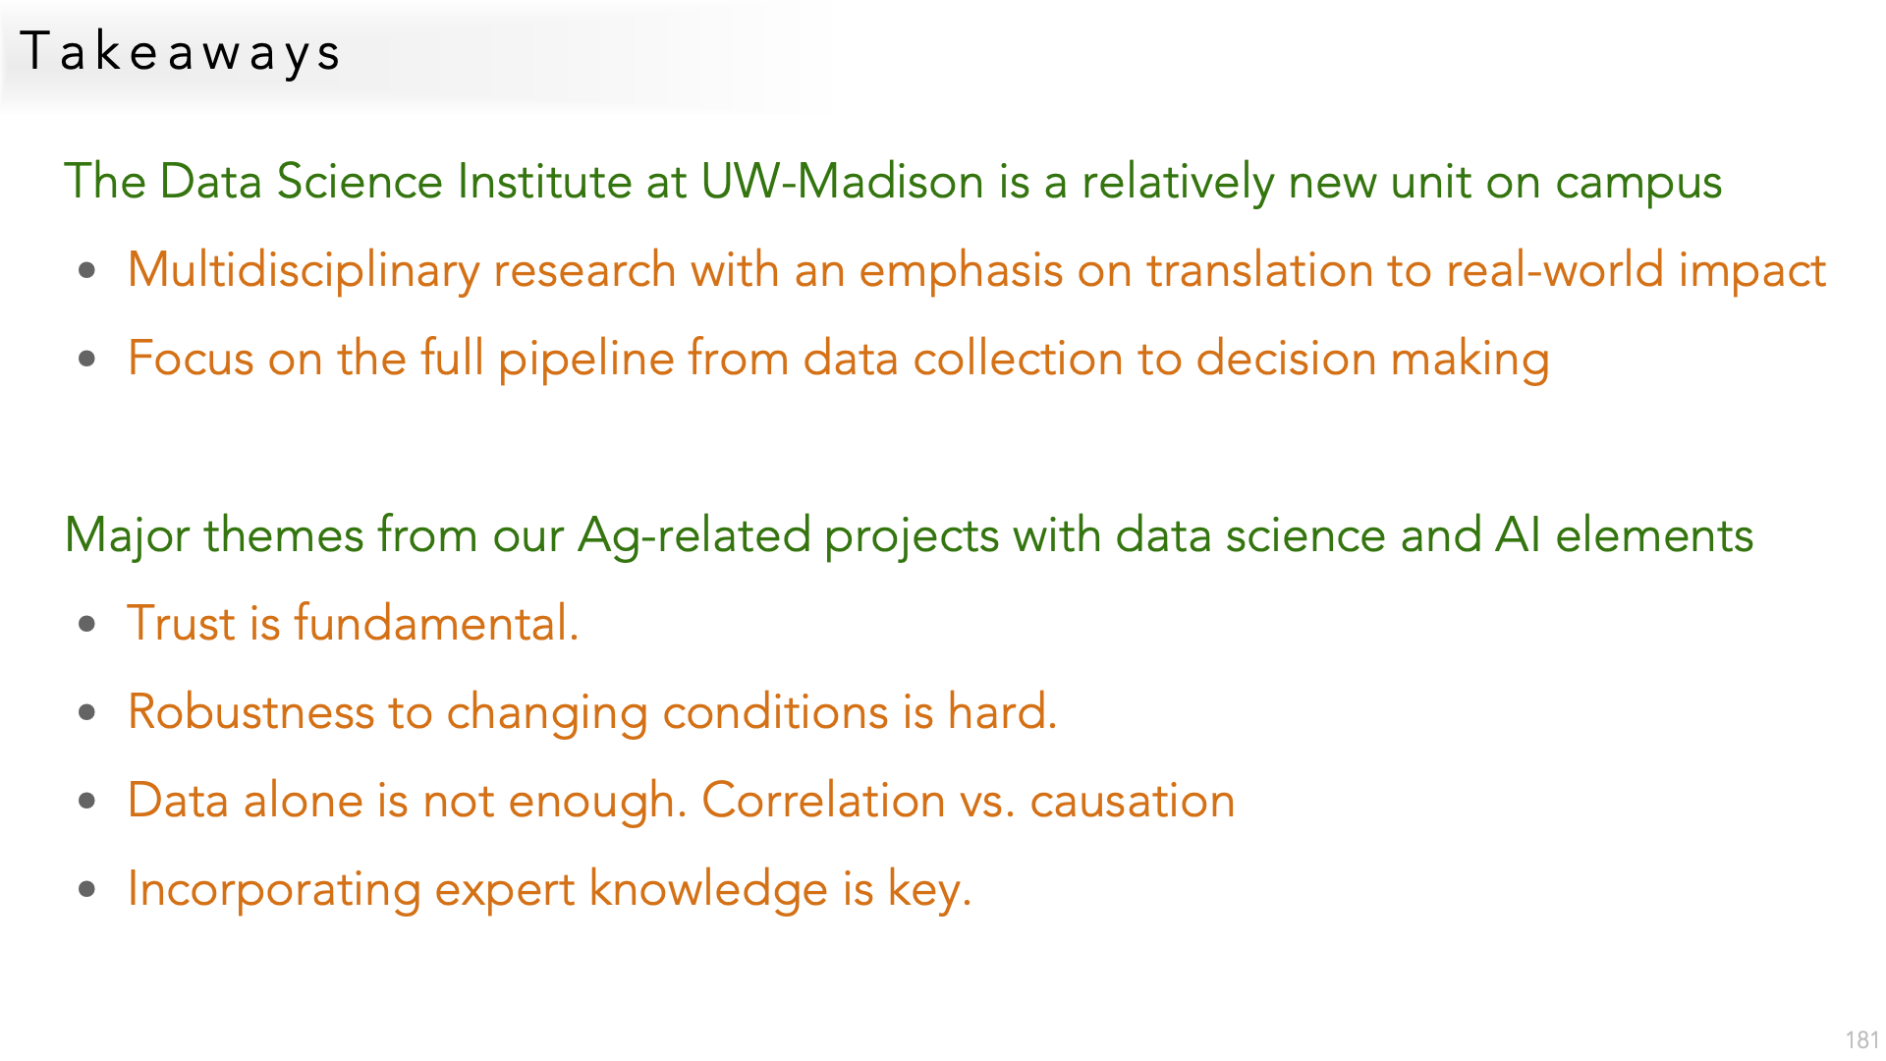Click the word "UW-Madison" in green heading
This screenshot has width=1886, height=1061.
(842, 182)
